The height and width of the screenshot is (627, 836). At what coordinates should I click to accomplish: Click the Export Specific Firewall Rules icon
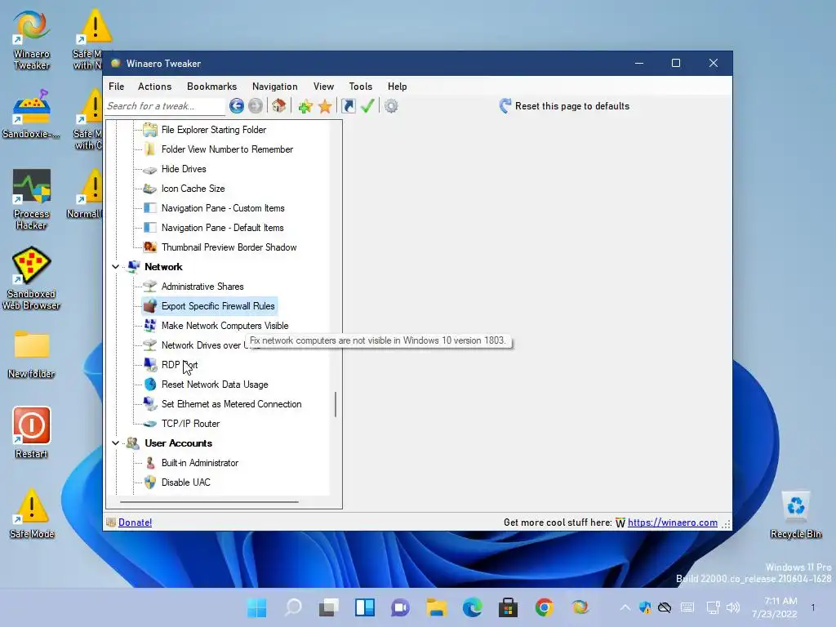[x=150, y=306]
